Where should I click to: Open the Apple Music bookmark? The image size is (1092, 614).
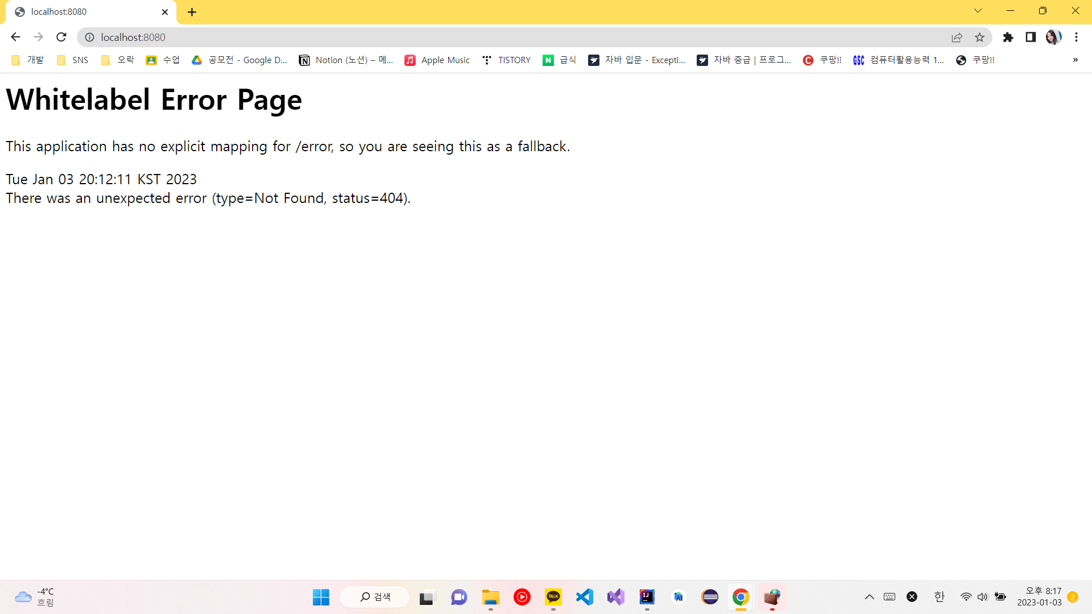click(437, 60)
